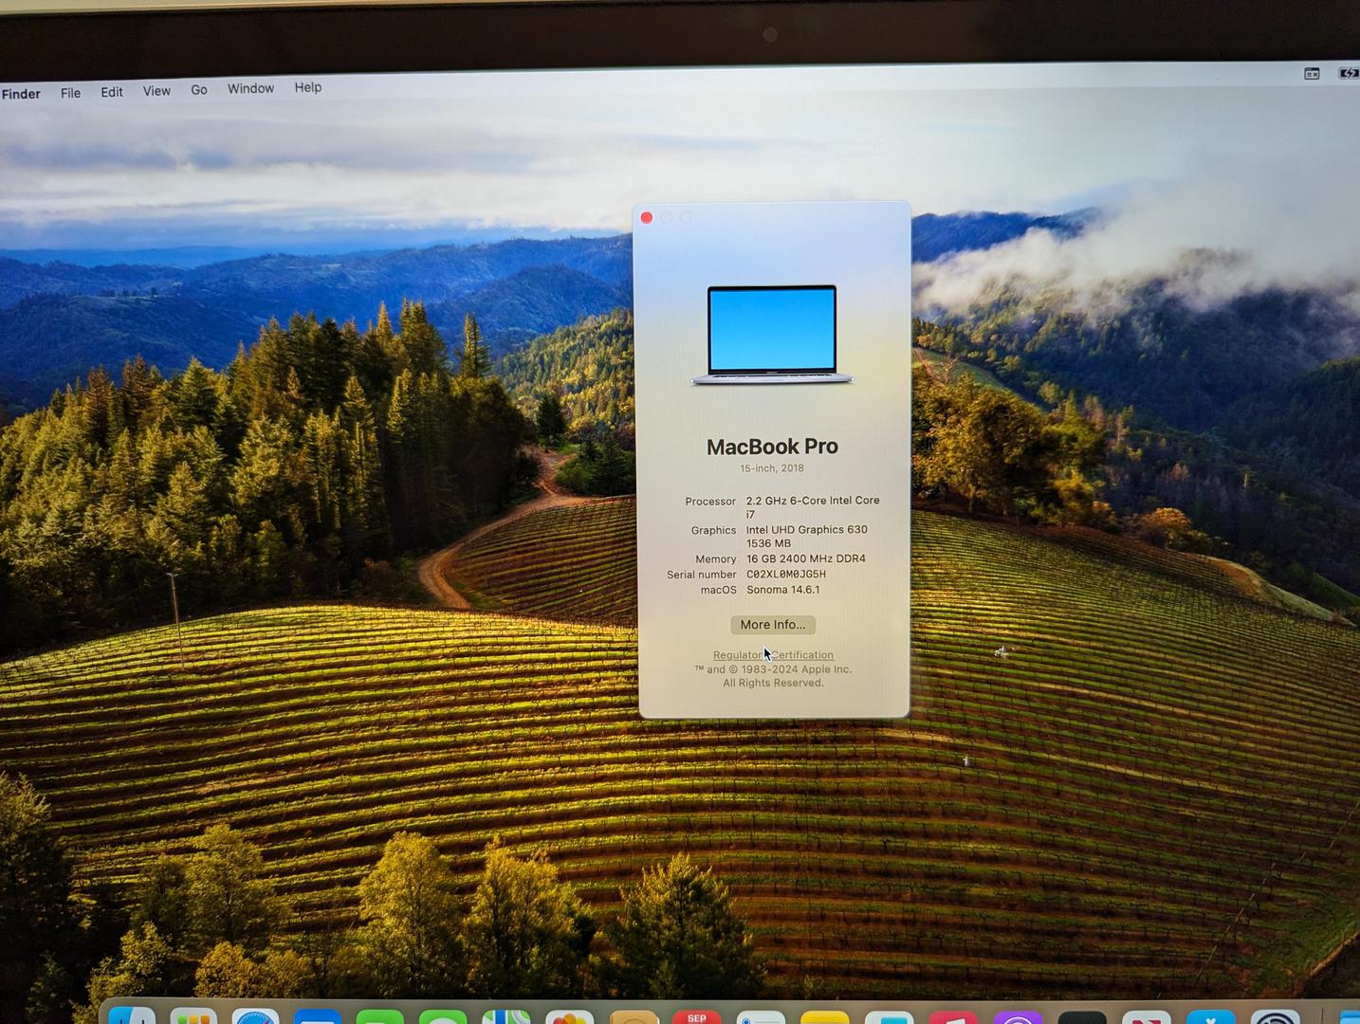The height and width of the screenshot is (1024, 1360).
Task: Click the MacBook Pro laptop image
Action: click(x=772, y=335)
